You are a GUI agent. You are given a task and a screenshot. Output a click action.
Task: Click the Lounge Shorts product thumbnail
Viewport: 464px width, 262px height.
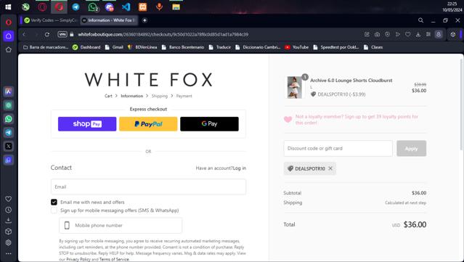point(294,87)
